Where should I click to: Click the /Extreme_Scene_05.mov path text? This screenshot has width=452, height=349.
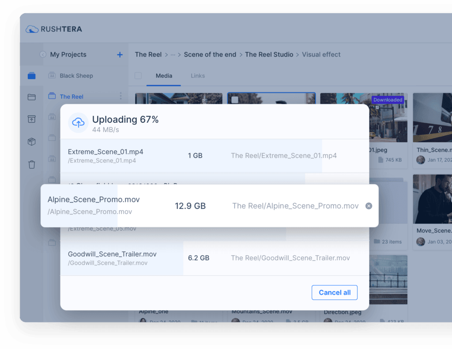pos(102,229)
